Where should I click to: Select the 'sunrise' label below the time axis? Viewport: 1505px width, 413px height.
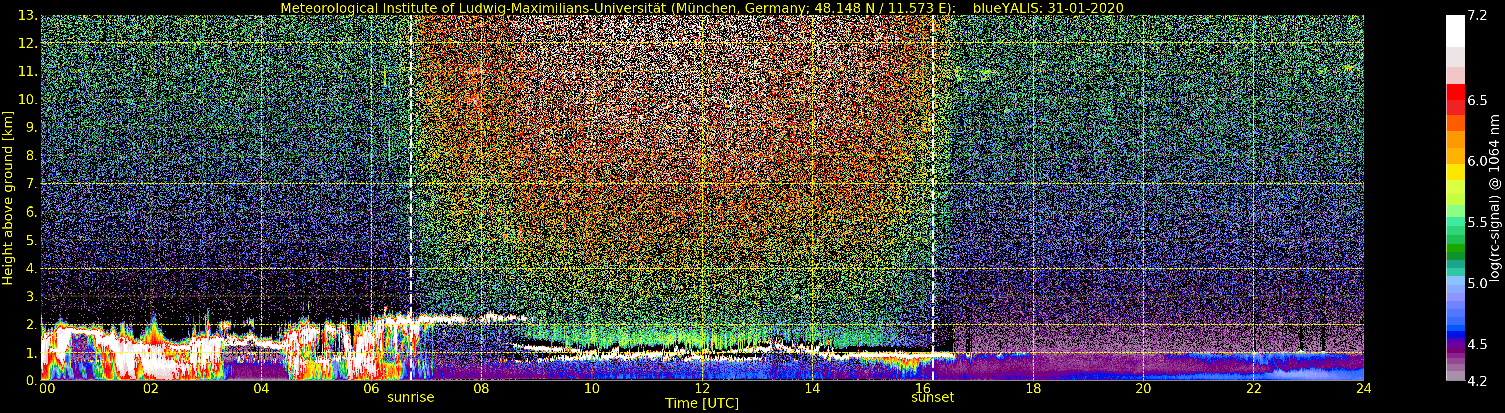(411, 398)
